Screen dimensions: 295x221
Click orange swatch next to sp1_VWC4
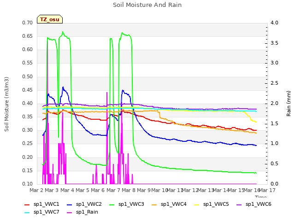pos(154,204)
